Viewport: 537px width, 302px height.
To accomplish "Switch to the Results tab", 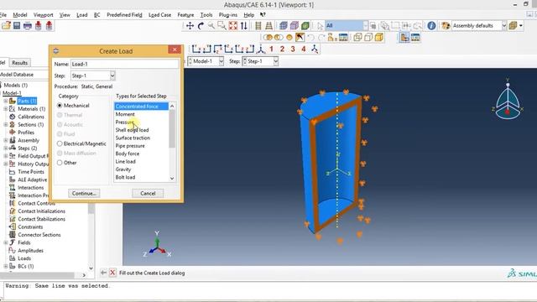I will pyautogui.click(x=19, y=63).
